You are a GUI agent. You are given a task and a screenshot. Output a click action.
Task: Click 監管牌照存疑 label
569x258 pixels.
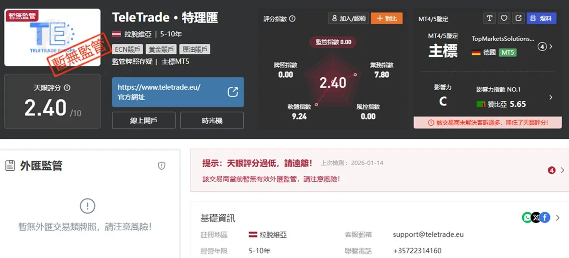tap(132, 61)
